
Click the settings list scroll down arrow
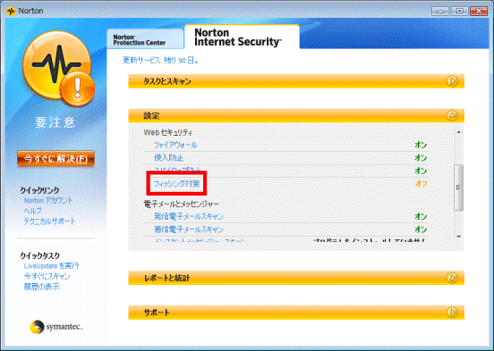pyautogui.click(x=459, y=237)
